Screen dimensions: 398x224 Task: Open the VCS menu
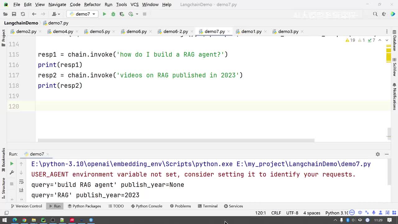click(135, 5)
